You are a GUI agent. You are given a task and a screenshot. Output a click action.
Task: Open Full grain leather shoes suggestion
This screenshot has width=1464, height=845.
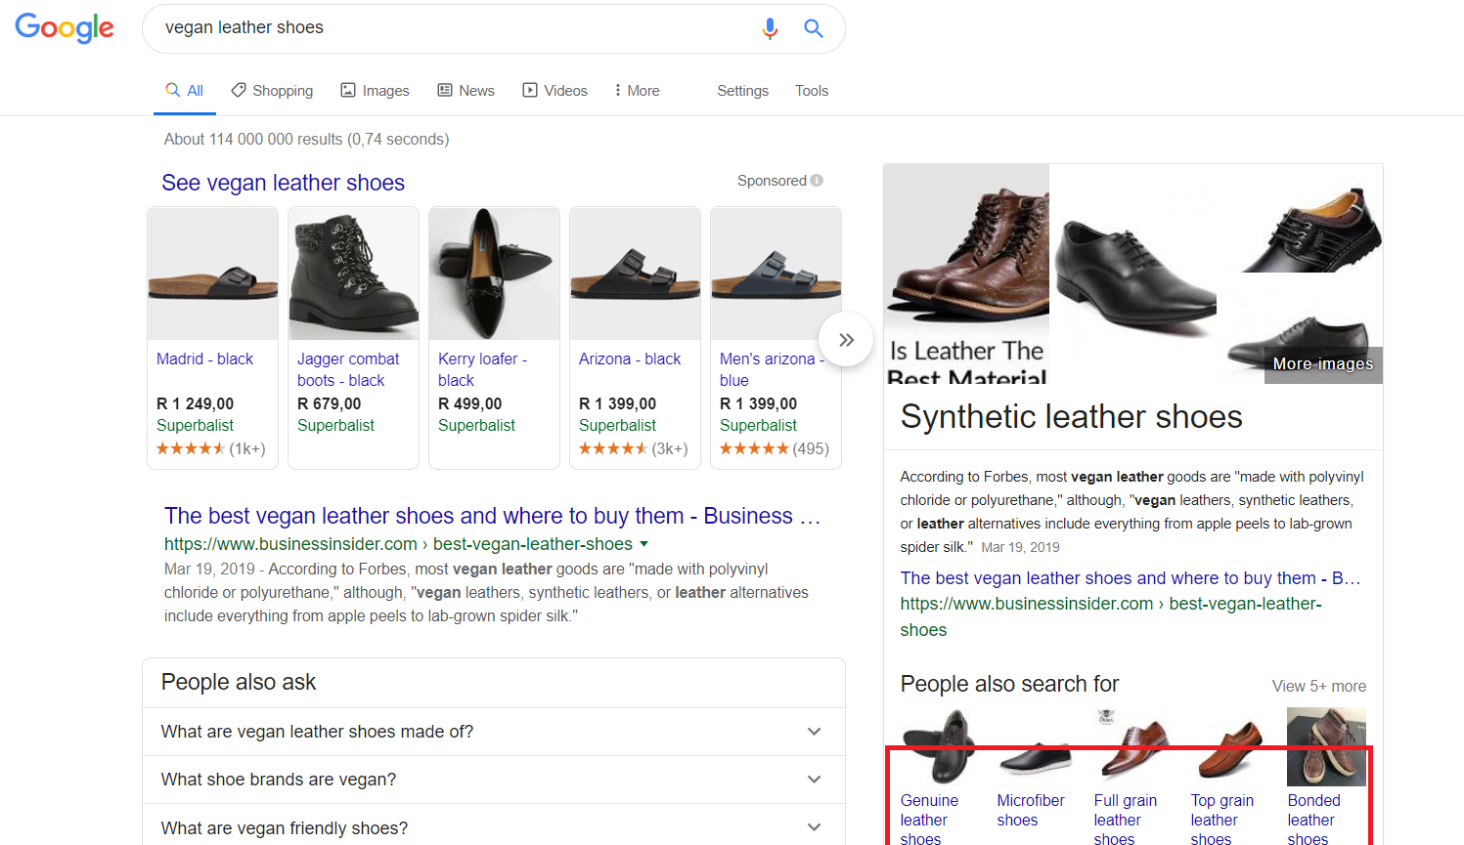click(x=1125, y=820)
